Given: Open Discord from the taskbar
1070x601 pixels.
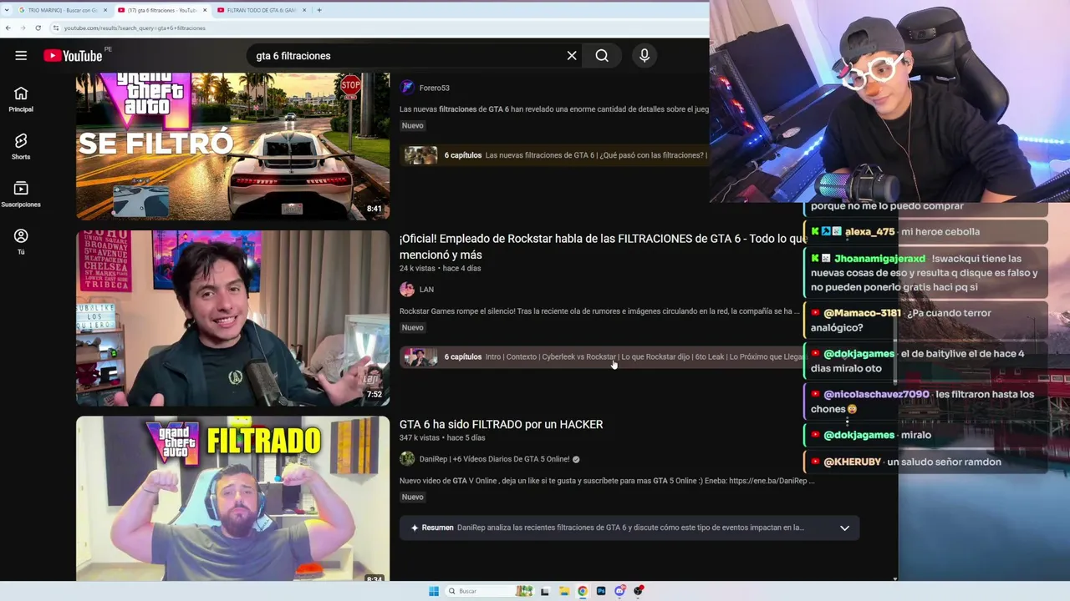Looking at the screenshot, I should [619, 591].
